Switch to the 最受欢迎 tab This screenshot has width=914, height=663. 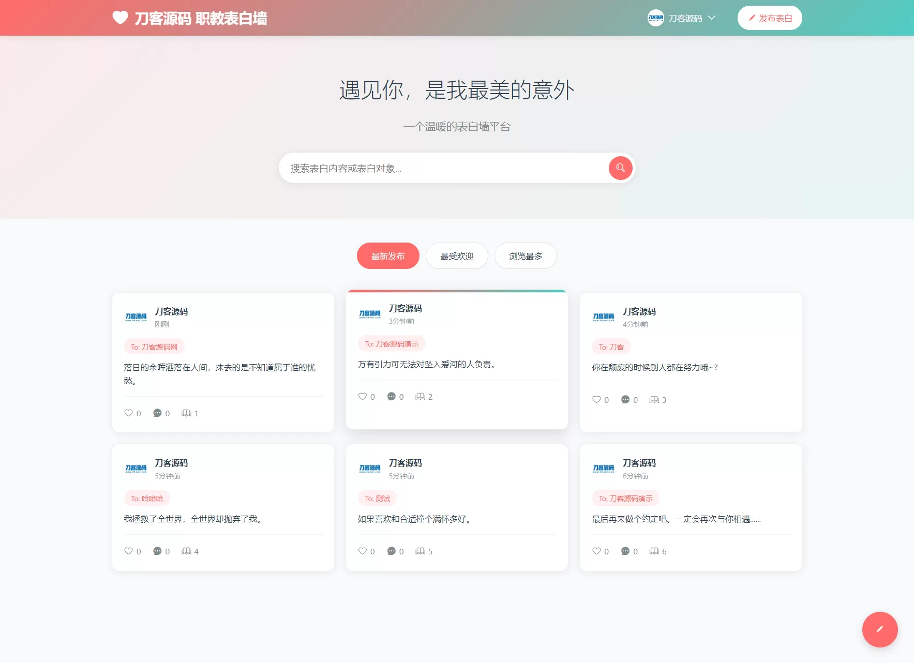tap(457, 255)
